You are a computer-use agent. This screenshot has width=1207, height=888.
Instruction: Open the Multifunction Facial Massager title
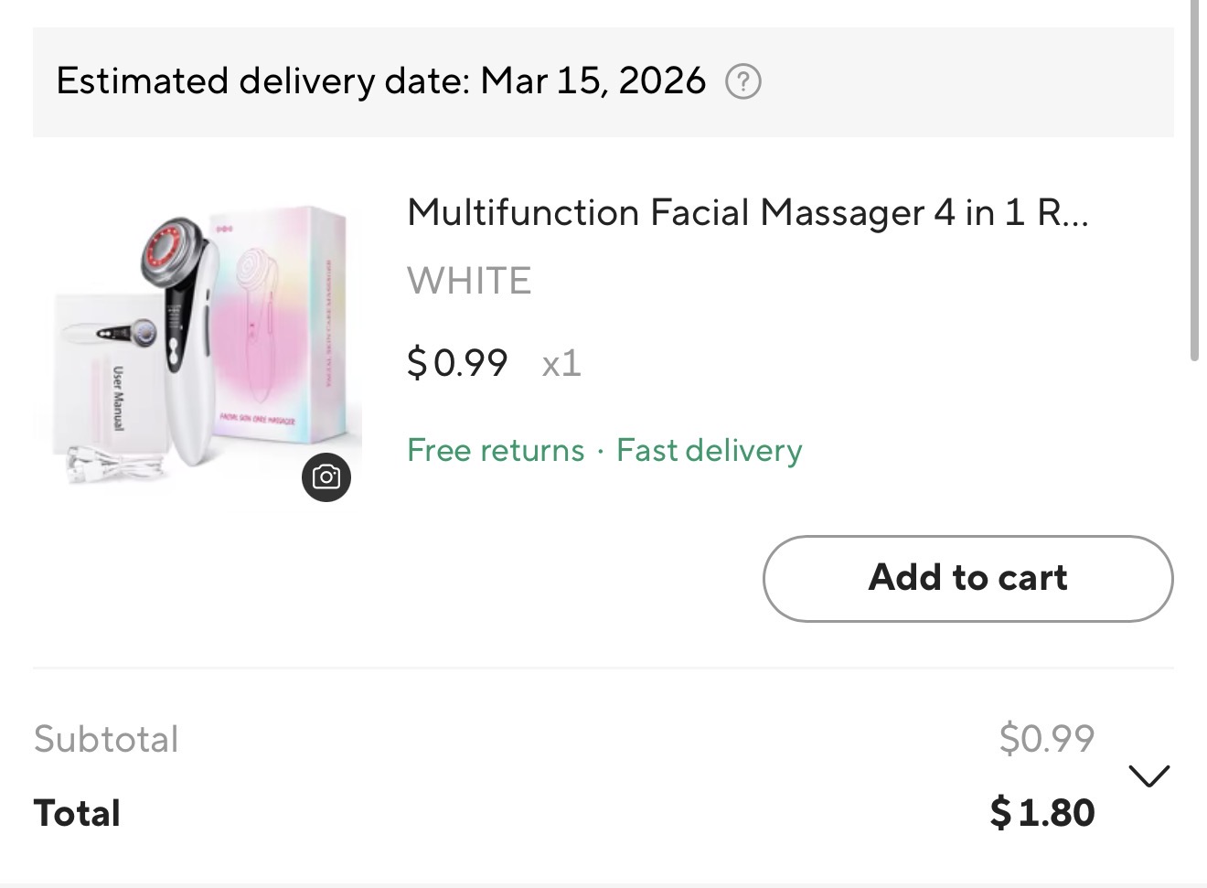point(747,213)
